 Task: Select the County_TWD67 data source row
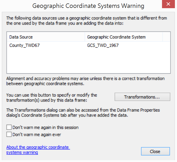(x=88, y=45)
